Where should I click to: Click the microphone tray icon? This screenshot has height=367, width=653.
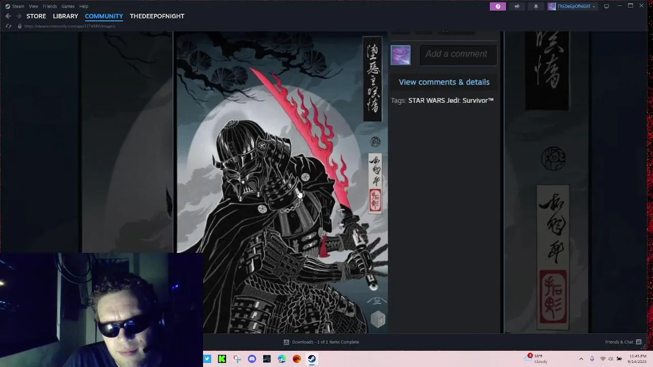(x=592, y=359)
